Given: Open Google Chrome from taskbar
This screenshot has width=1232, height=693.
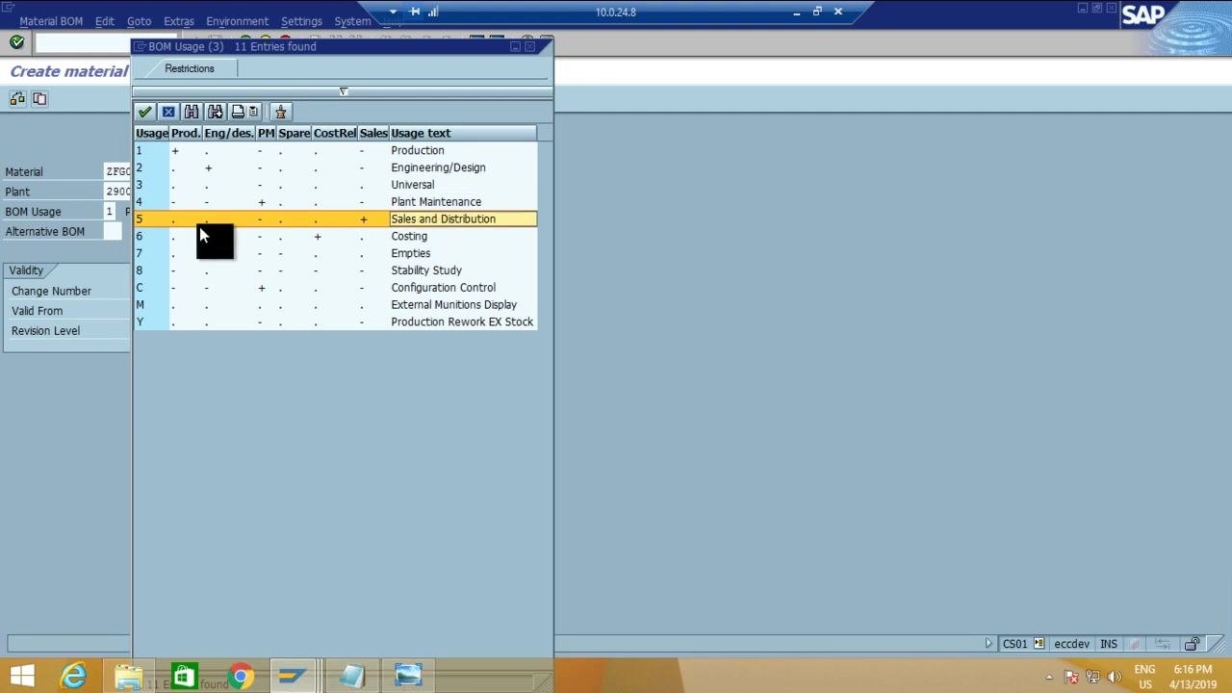Looking at the screenshot, I should click(241, 677).
